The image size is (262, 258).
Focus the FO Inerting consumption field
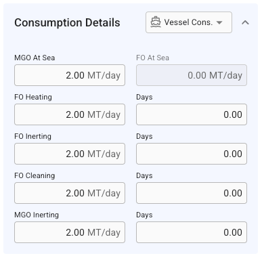click(x=70, y=154)
